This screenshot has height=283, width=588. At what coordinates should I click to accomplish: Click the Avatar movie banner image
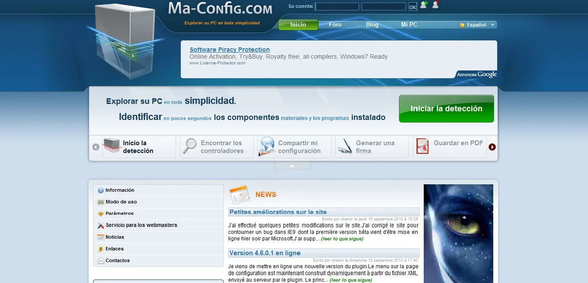pos(458,234)
